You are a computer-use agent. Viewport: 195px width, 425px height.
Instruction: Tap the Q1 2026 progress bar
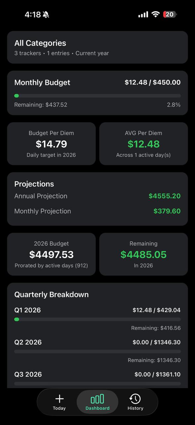[97, 319]
